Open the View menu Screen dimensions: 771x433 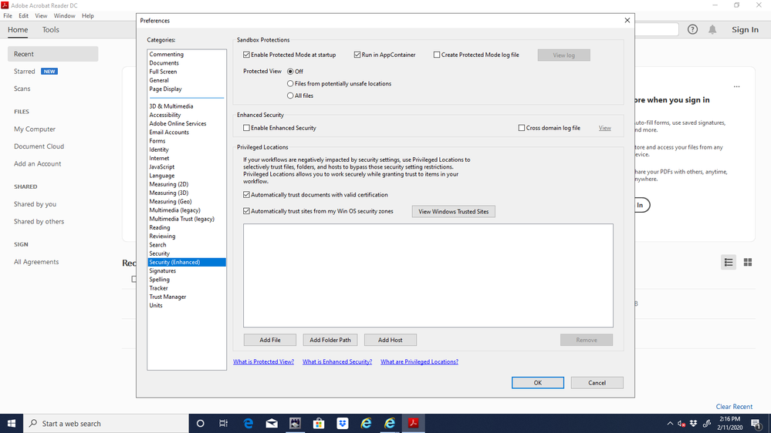pyautogui.click(x=41, y=15)
